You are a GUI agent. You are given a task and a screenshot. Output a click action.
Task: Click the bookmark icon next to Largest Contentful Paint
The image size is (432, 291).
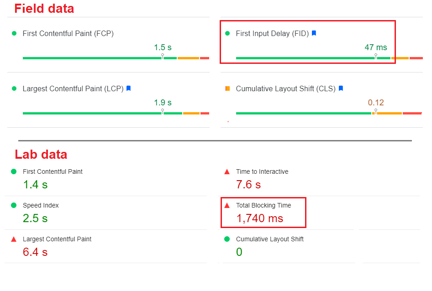click(128, 88)
